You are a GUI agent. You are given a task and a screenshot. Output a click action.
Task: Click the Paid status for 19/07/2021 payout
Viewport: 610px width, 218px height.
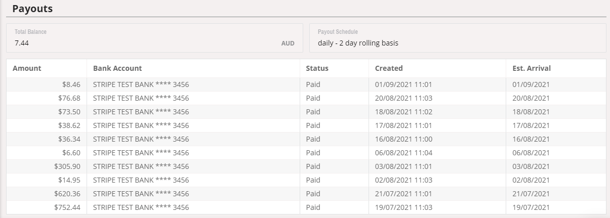coord(313,207)
